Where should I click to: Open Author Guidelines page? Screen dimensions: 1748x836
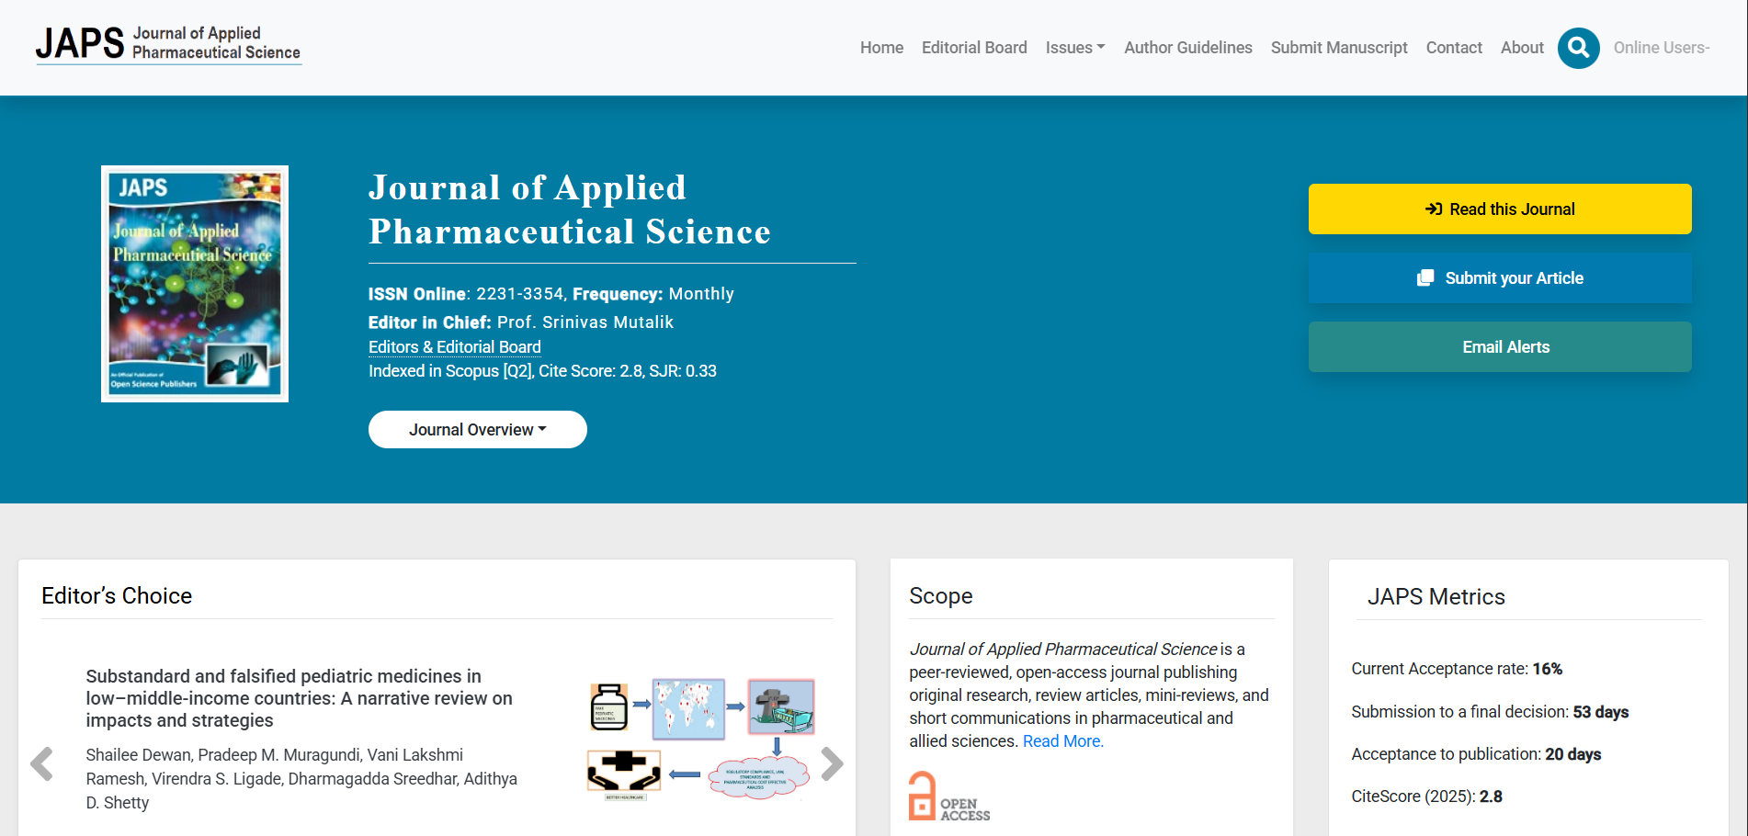[x=1187, y=48]
